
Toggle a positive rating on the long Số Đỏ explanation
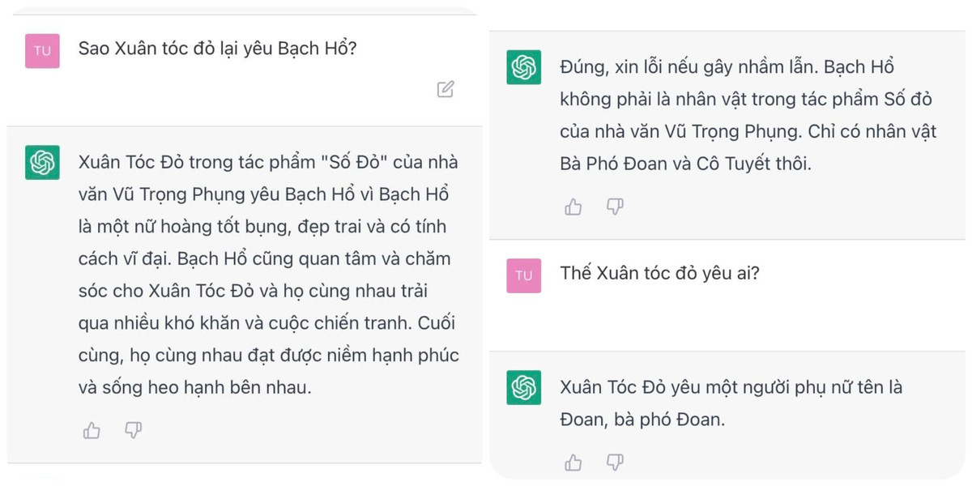pos(91,430)
